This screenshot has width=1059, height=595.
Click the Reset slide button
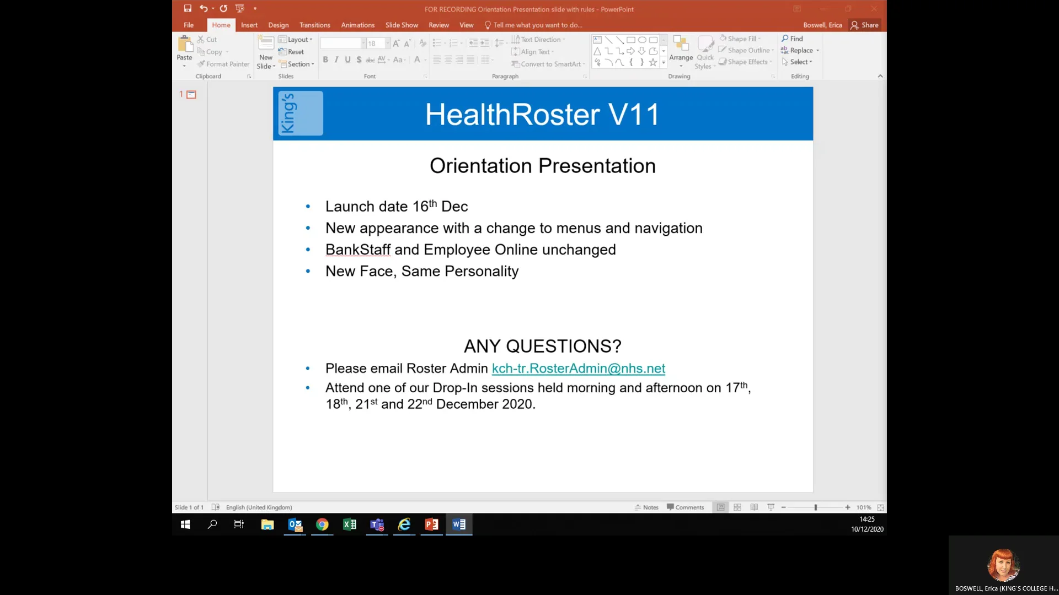[291, 52]
